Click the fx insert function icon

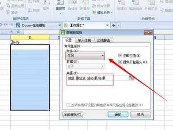[18, 32]
